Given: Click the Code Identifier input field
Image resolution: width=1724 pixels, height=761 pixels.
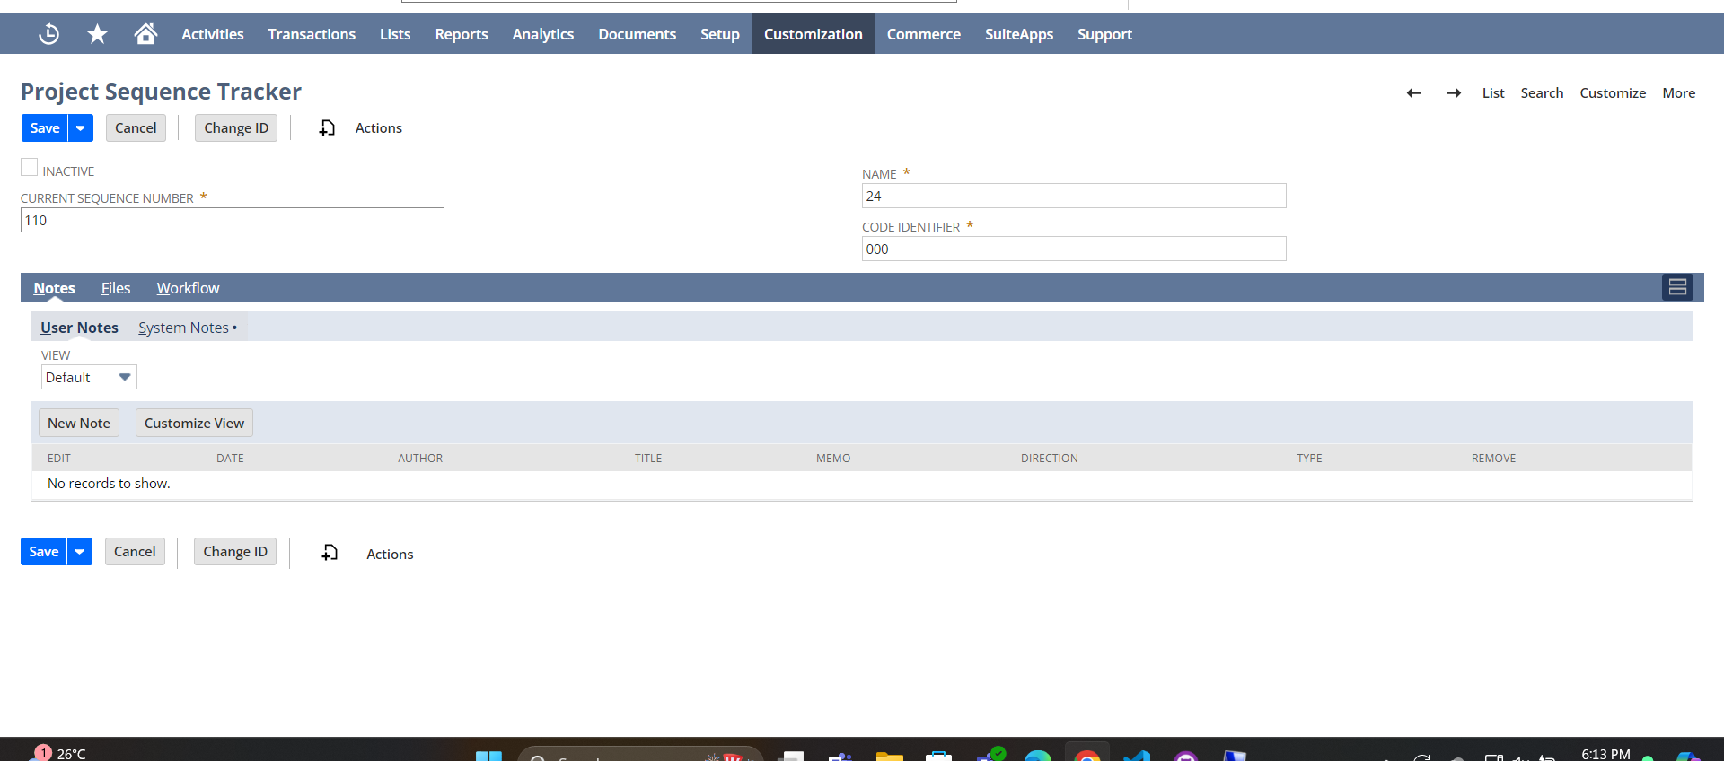Looking at the screenshot, I should tap(1074, 249).
